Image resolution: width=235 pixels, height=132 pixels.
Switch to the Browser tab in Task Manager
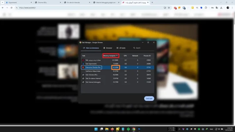107,48
